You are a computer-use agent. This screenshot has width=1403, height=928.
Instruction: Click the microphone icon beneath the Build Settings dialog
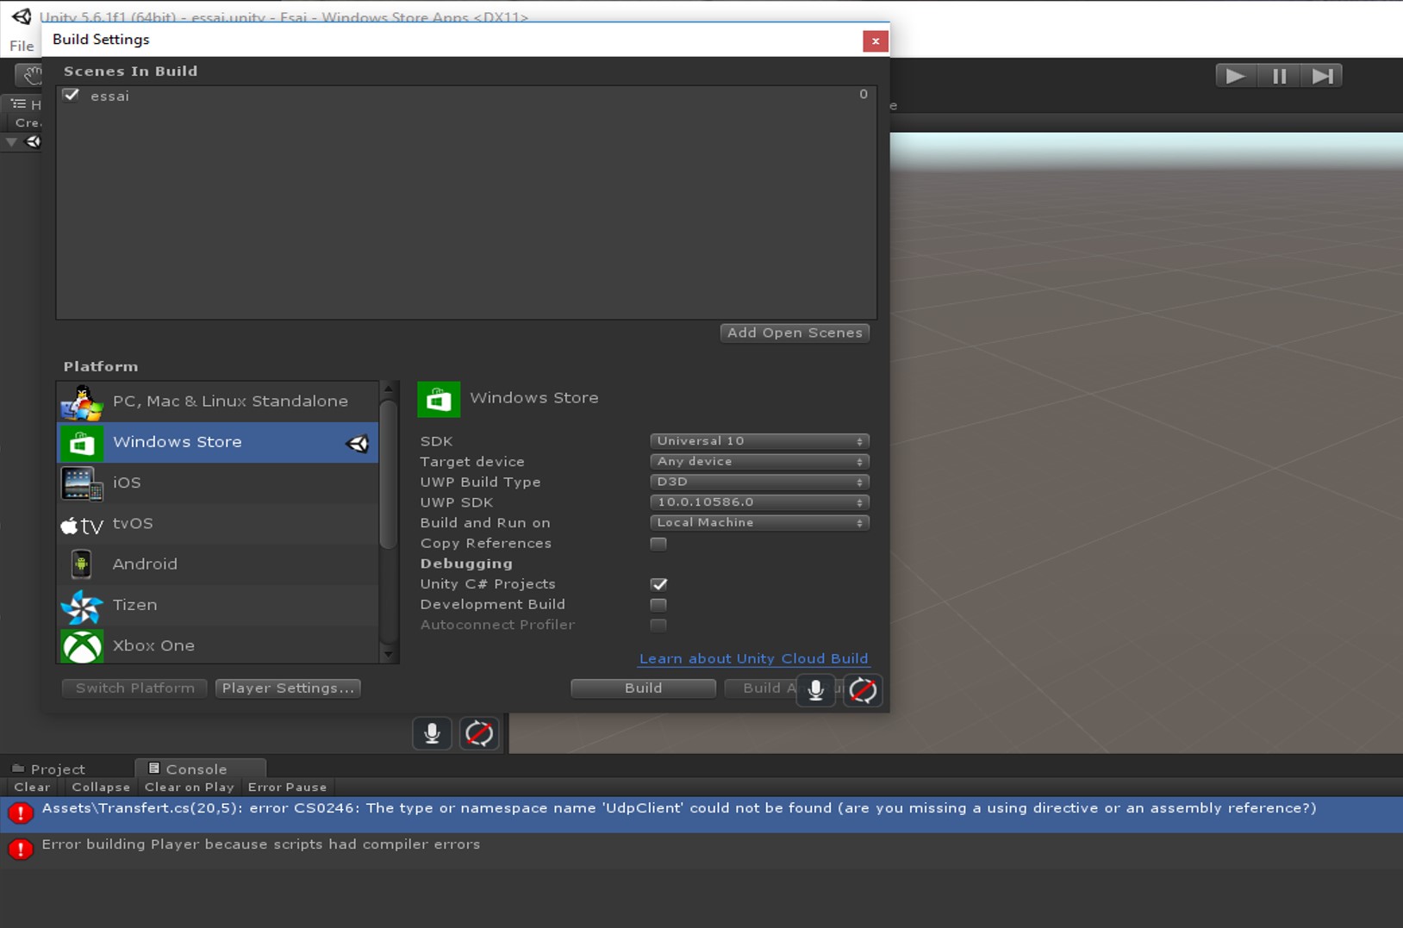(432, 733)
